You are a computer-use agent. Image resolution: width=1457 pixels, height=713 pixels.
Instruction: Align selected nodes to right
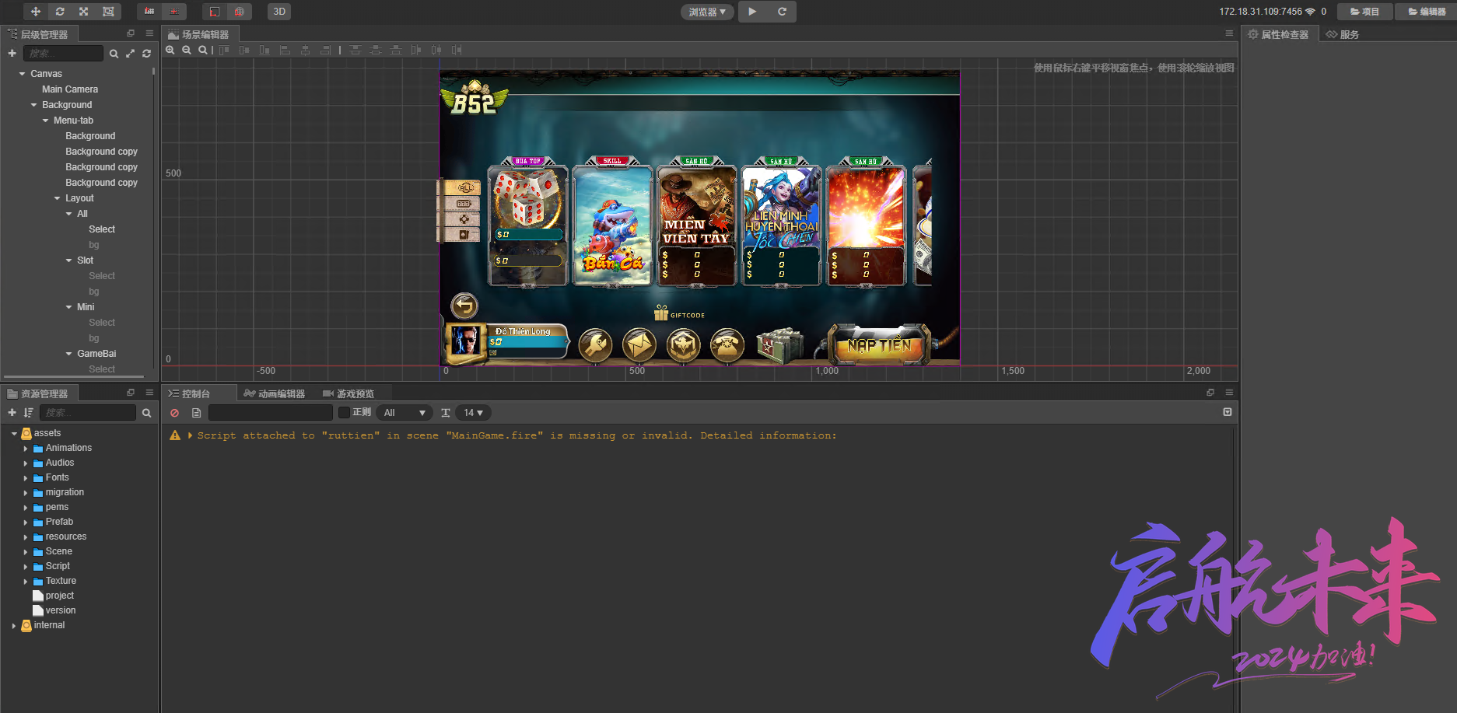click(x=325, y=50)
